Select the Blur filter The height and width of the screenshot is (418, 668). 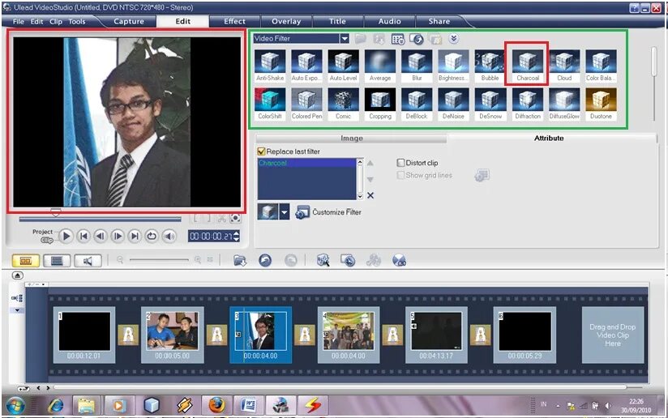[417, 62]
